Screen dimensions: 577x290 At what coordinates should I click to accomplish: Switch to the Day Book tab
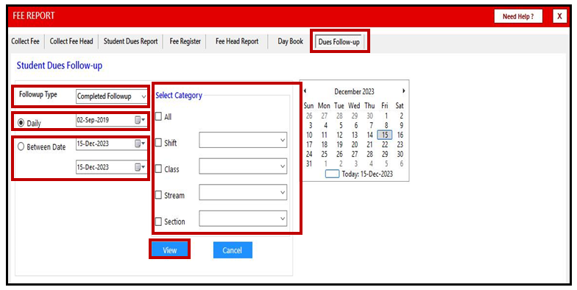[x=290, y=41]
